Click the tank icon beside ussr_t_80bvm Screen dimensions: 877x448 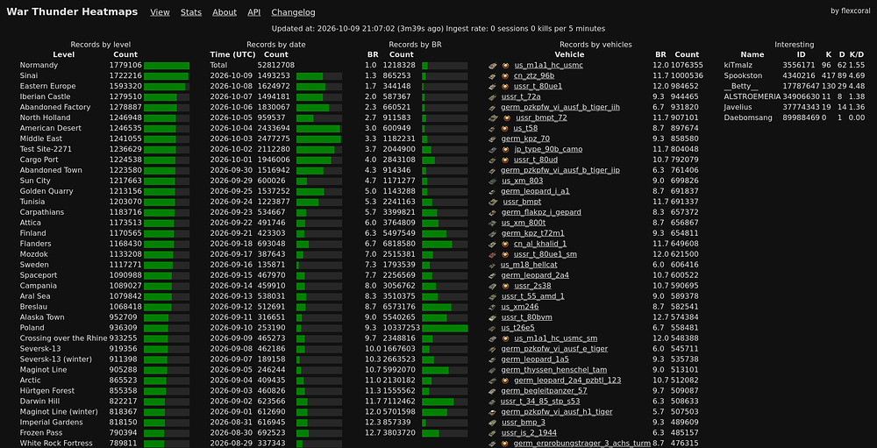point(492,317)
